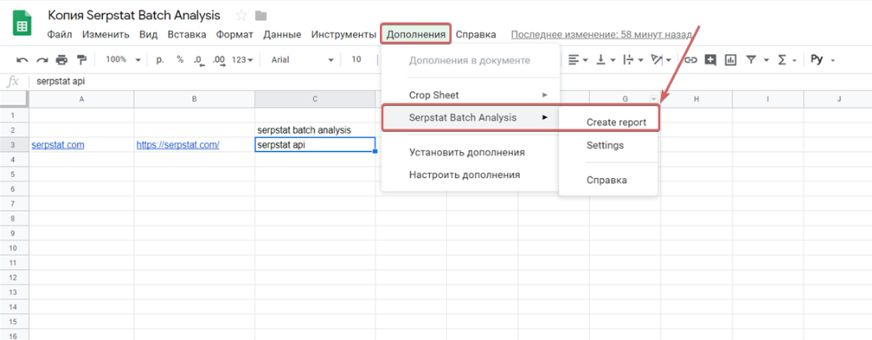The image size is (872, 340).
Task: Click the Google Sheets home logo
Action: 23,25
